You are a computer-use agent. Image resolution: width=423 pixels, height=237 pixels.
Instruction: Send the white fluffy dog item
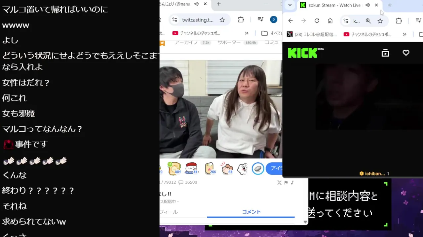242,169
